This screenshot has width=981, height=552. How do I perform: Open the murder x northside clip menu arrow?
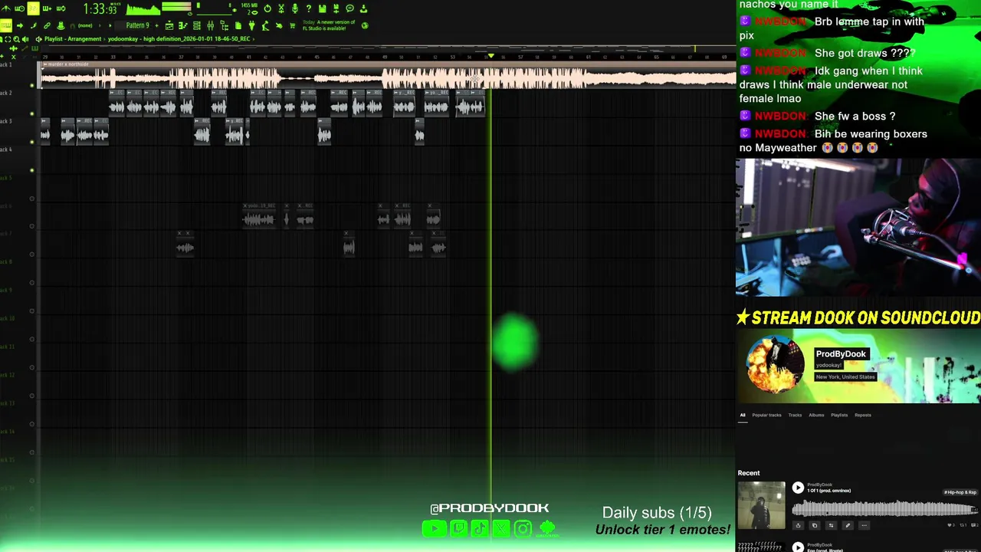click(x=45, y=64)
